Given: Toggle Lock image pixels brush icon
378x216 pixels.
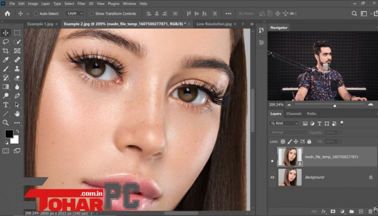Looking at the screenshot, I should coord(289,142).
